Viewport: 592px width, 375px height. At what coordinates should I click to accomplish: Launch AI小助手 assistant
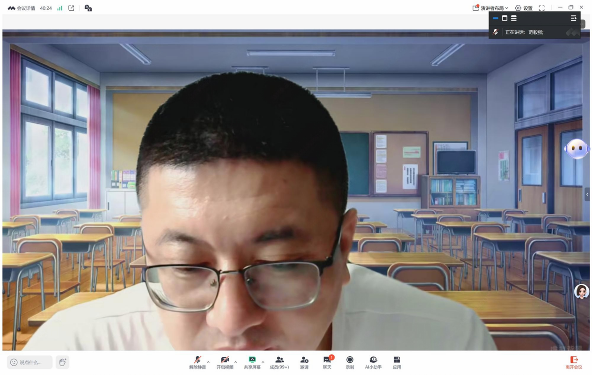pos(373,362)
